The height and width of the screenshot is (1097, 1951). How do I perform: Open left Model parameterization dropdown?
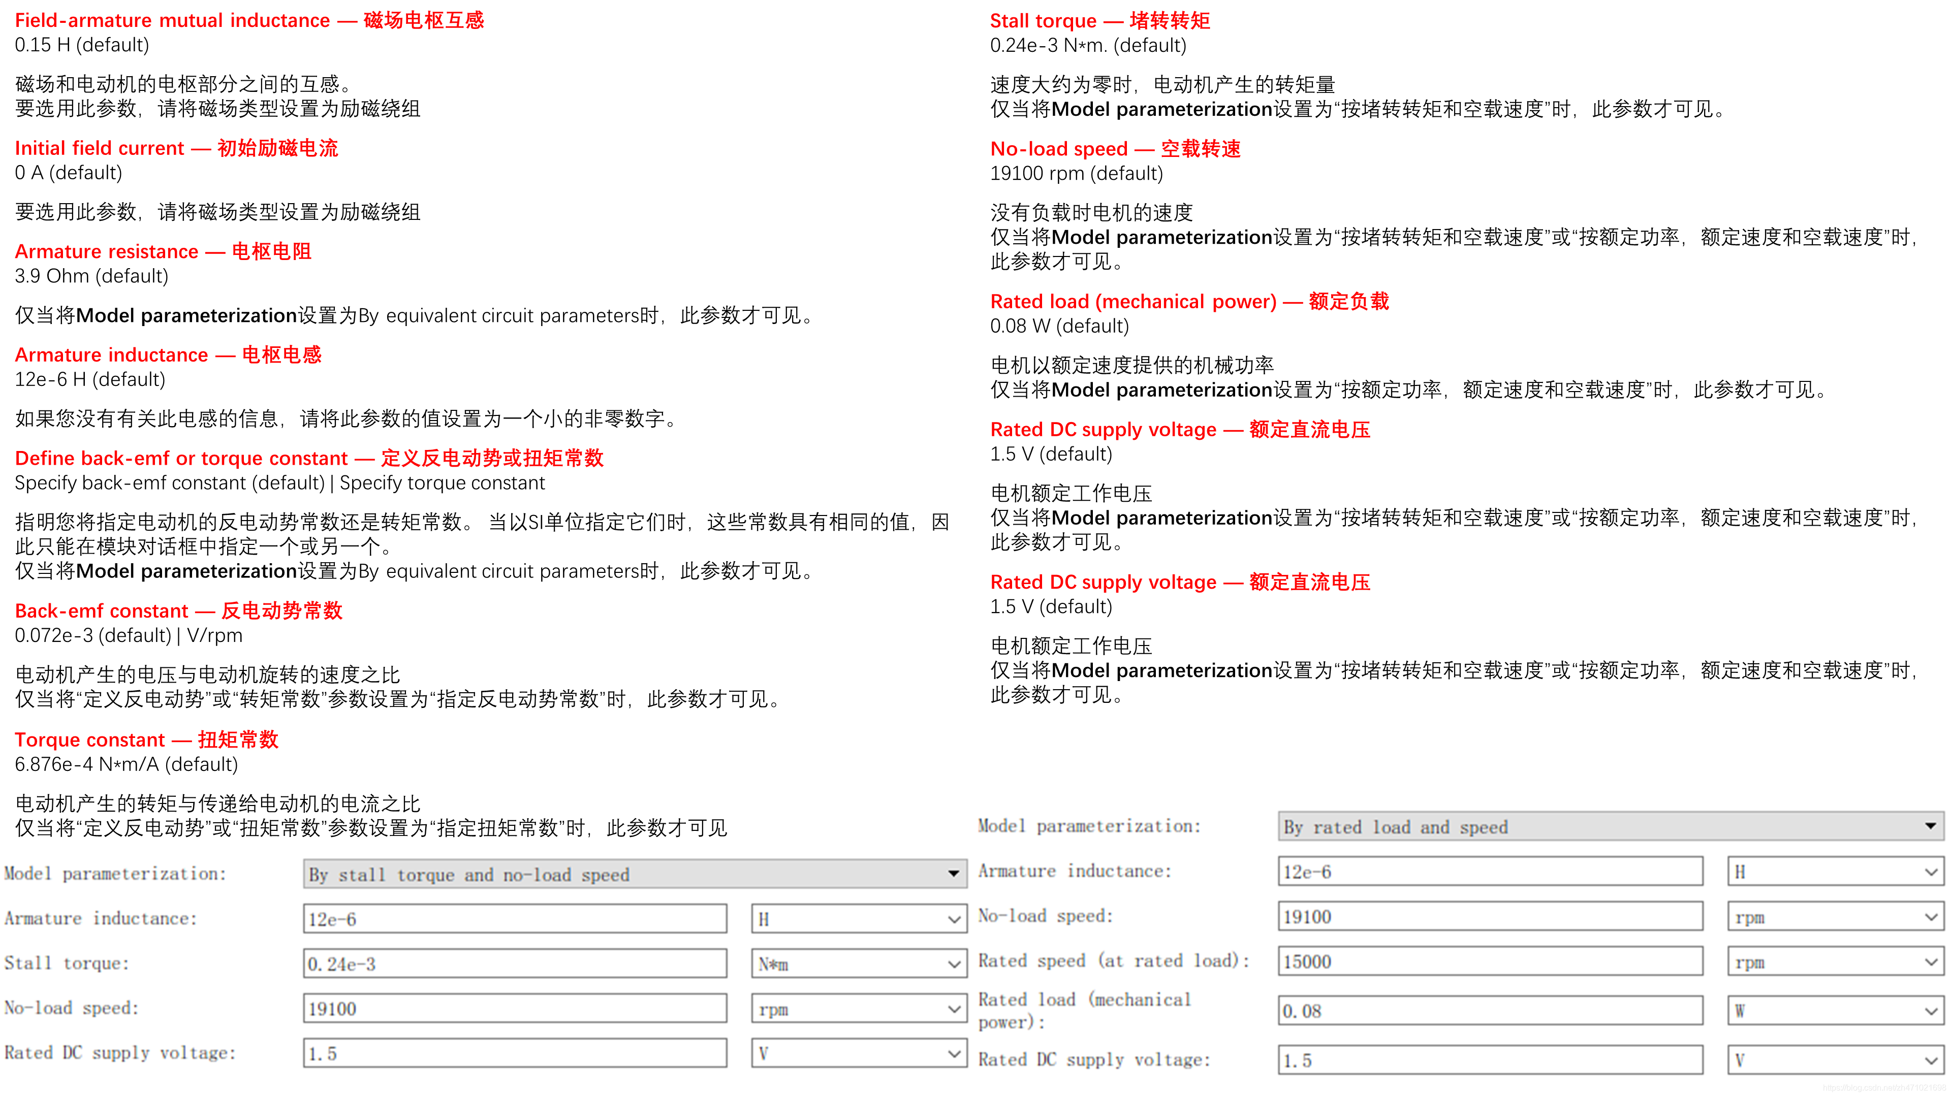tap(635, 875)
